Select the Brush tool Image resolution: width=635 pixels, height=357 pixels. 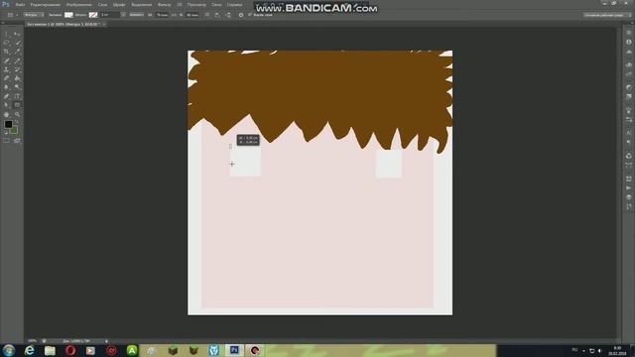point(17,60)
